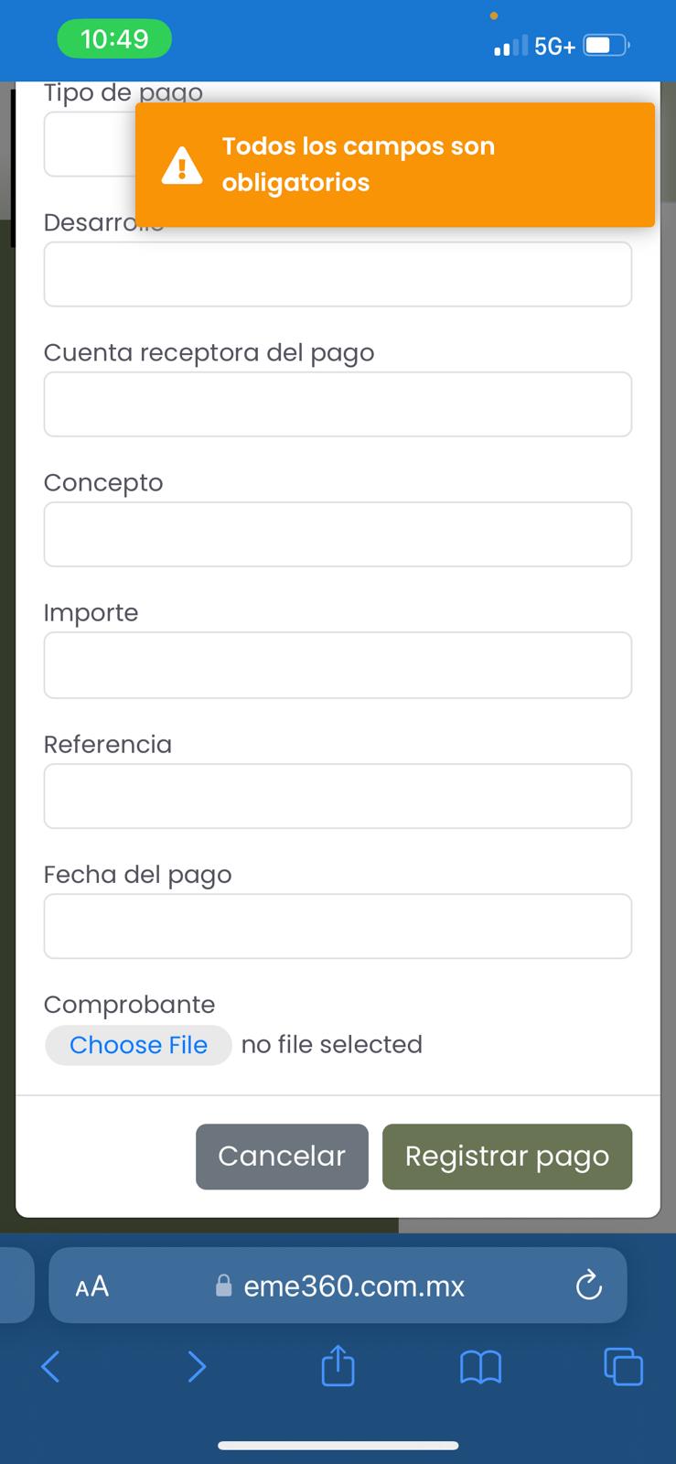Open the Cuenta receptora del pago field
This screenshot has width=676, height=1464.
[x=338, y=404]
